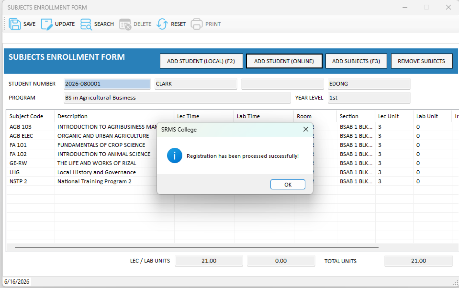Click ADD STUDENT (ONLINE) button

(x=284, y=61)
